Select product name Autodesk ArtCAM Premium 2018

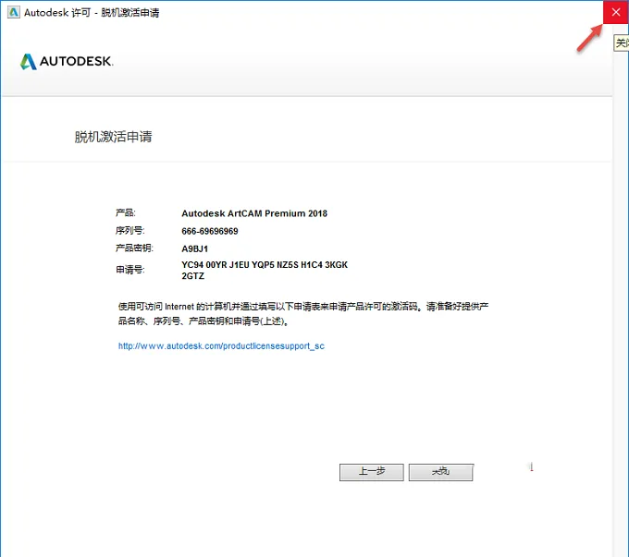(254, 213)
